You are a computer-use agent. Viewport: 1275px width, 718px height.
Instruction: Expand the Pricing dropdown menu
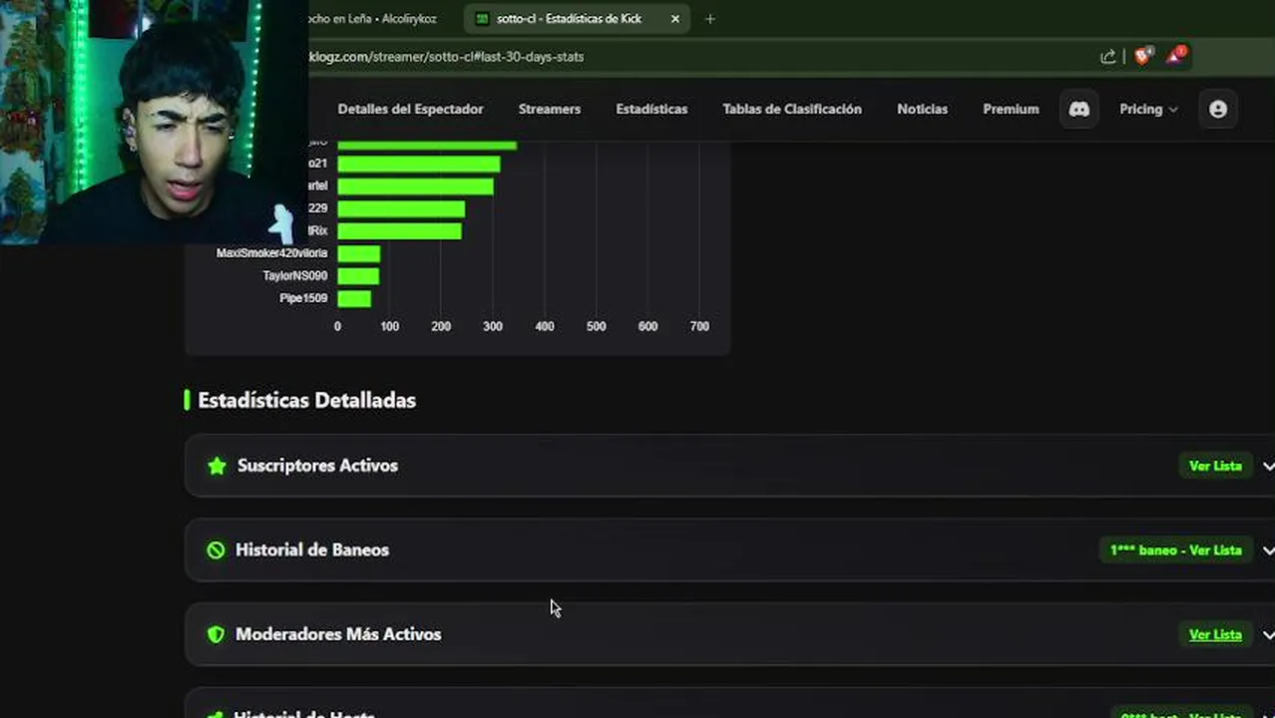tap(1148, 109)
